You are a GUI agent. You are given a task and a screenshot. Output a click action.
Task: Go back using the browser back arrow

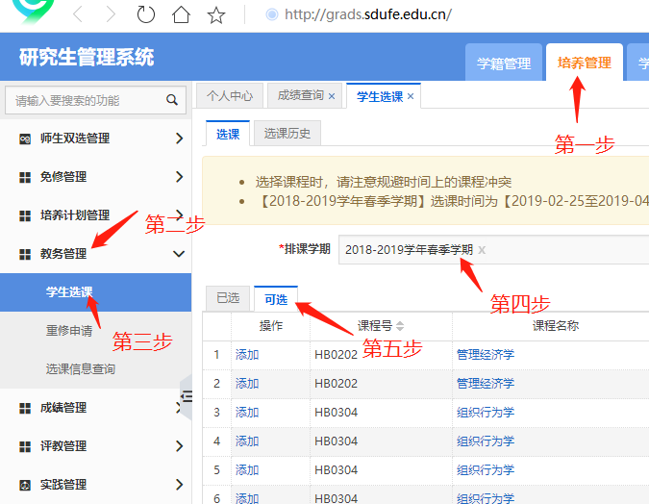pyautogui.click(x=78, y=14)
